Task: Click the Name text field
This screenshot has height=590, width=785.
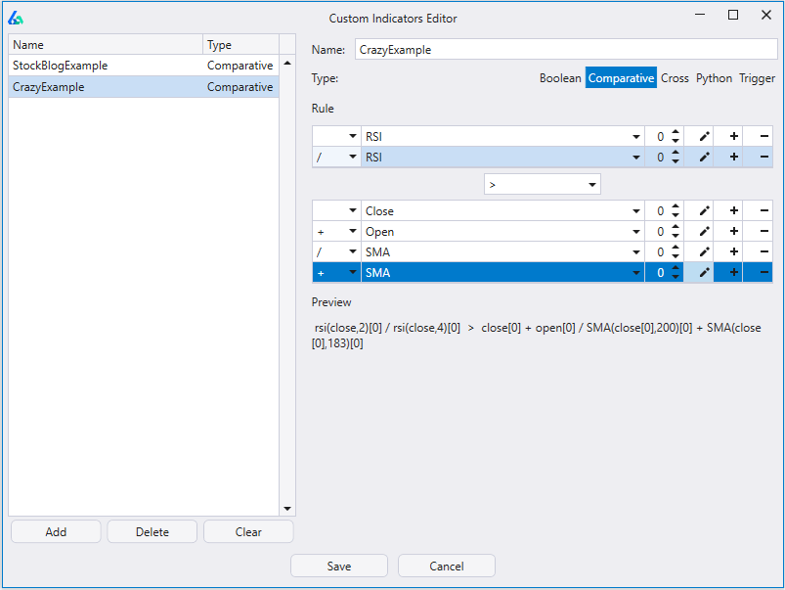Action: [x=565, y=50]
